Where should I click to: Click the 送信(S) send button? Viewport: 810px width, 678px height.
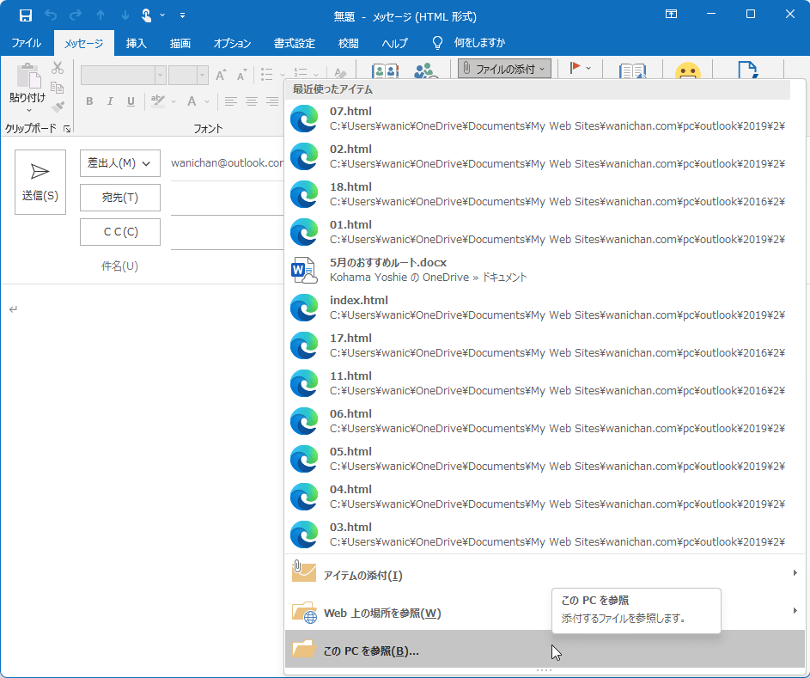[40, 182]
